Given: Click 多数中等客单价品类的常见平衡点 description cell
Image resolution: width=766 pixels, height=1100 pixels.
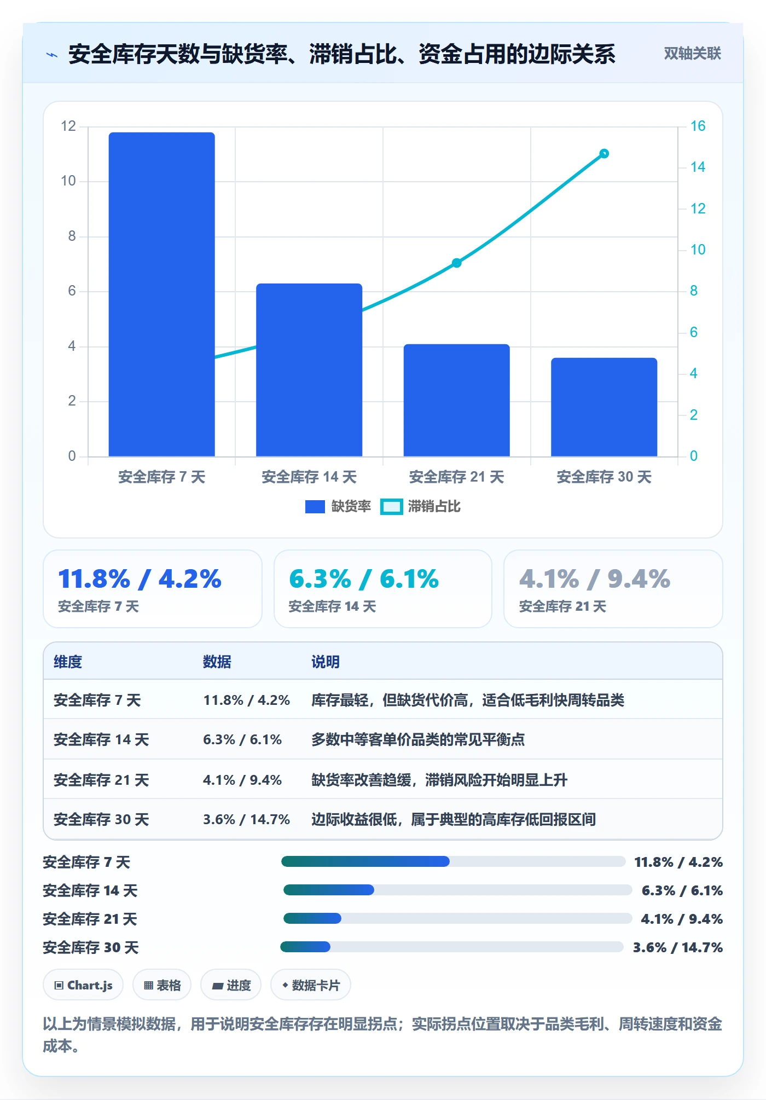Looking at the screenshot, I should 418,739.
